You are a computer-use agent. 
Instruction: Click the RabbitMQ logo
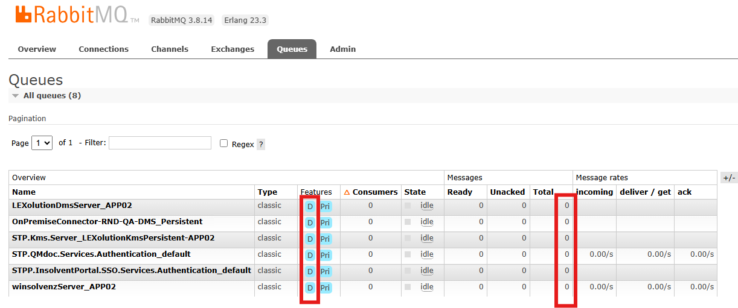[x=77, y=14]
